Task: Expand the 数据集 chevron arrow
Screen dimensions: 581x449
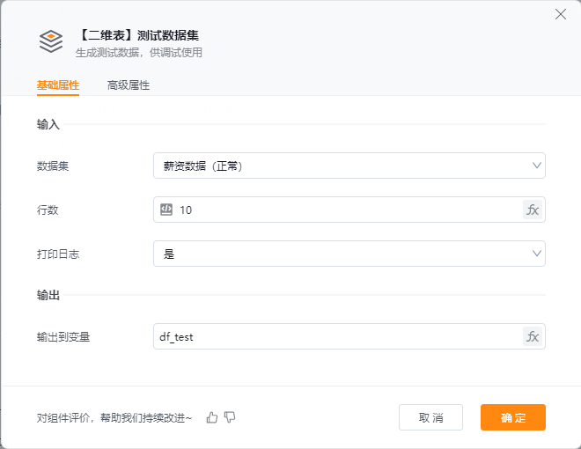Action: 536,166
